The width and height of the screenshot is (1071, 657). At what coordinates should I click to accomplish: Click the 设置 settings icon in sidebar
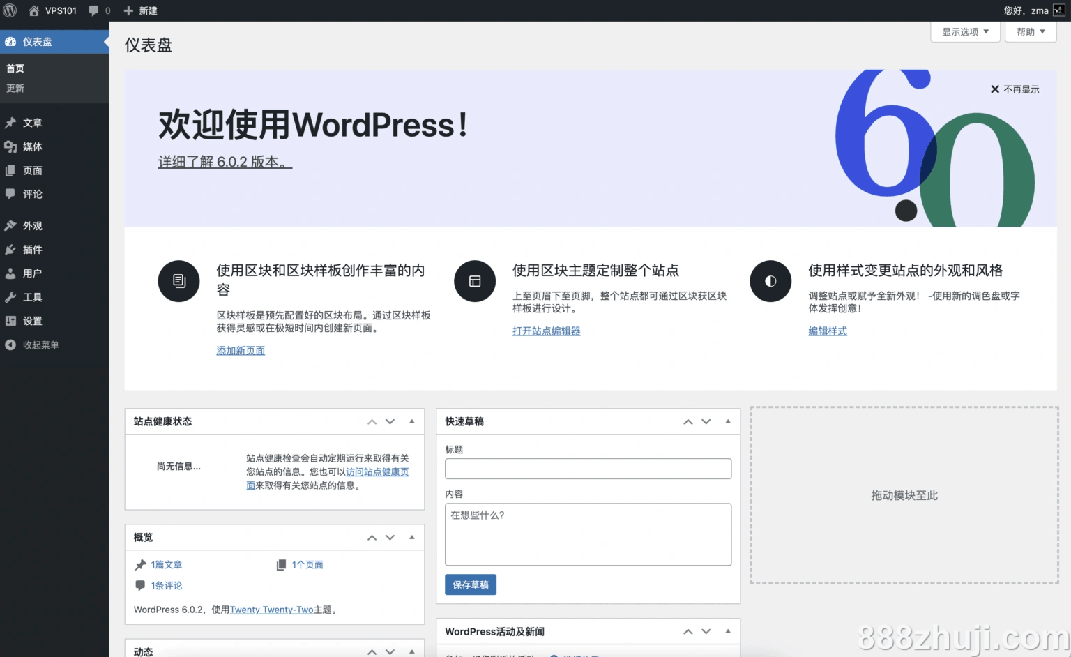(10, 321)
